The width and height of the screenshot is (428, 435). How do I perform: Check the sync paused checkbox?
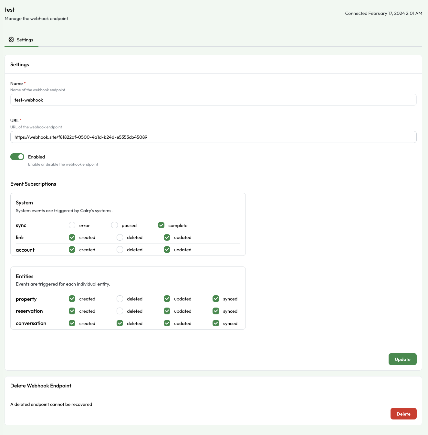click(x=114, y=225)
